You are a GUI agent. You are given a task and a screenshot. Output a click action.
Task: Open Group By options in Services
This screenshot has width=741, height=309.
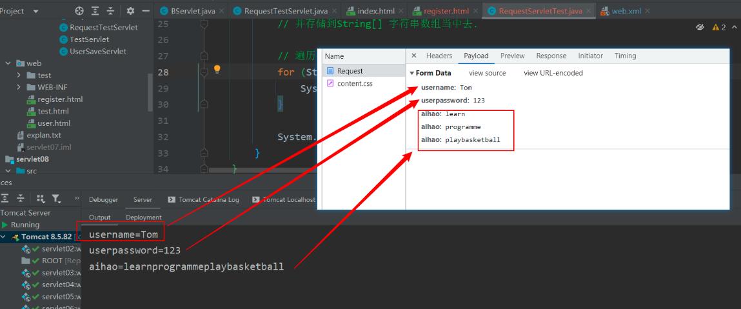pos(41,199)
